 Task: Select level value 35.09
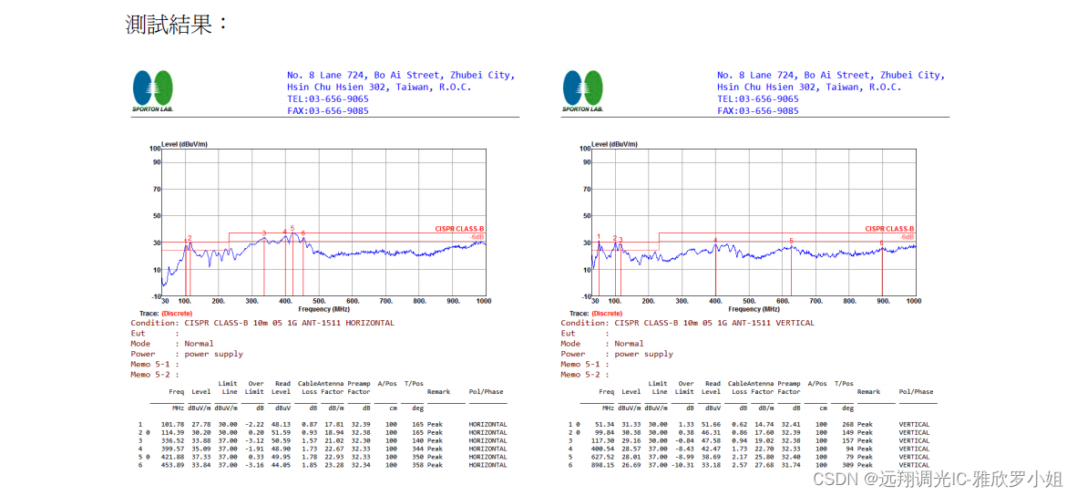click(x=202, y=449)
